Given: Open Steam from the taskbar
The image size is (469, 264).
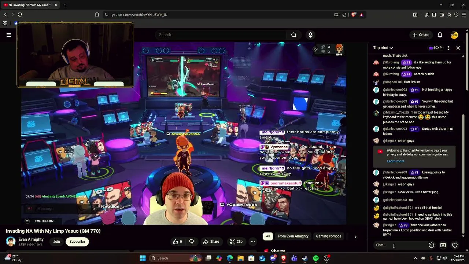Looking at the screenshot, I should pos(304,258).
